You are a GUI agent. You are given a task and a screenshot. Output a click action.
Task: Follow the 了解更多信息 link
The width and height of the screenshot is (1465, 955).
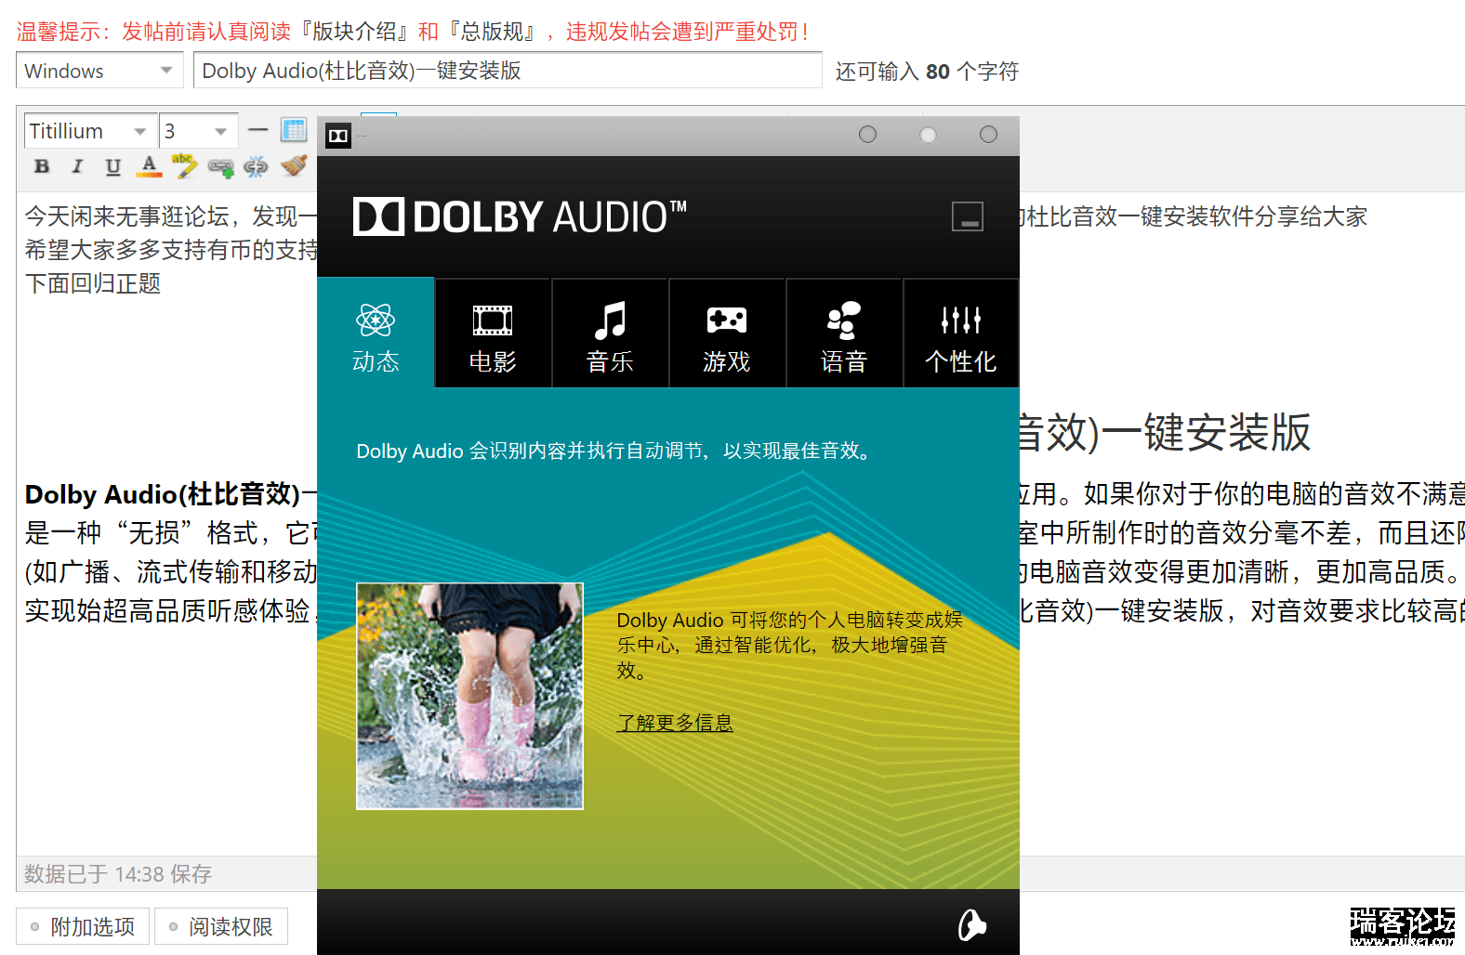coord(675,723)
